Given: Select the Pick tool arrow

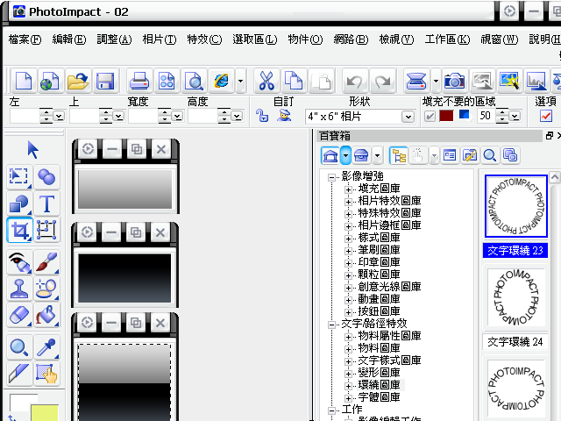Looking at the screenshot, I should click(x=32, y=150).
